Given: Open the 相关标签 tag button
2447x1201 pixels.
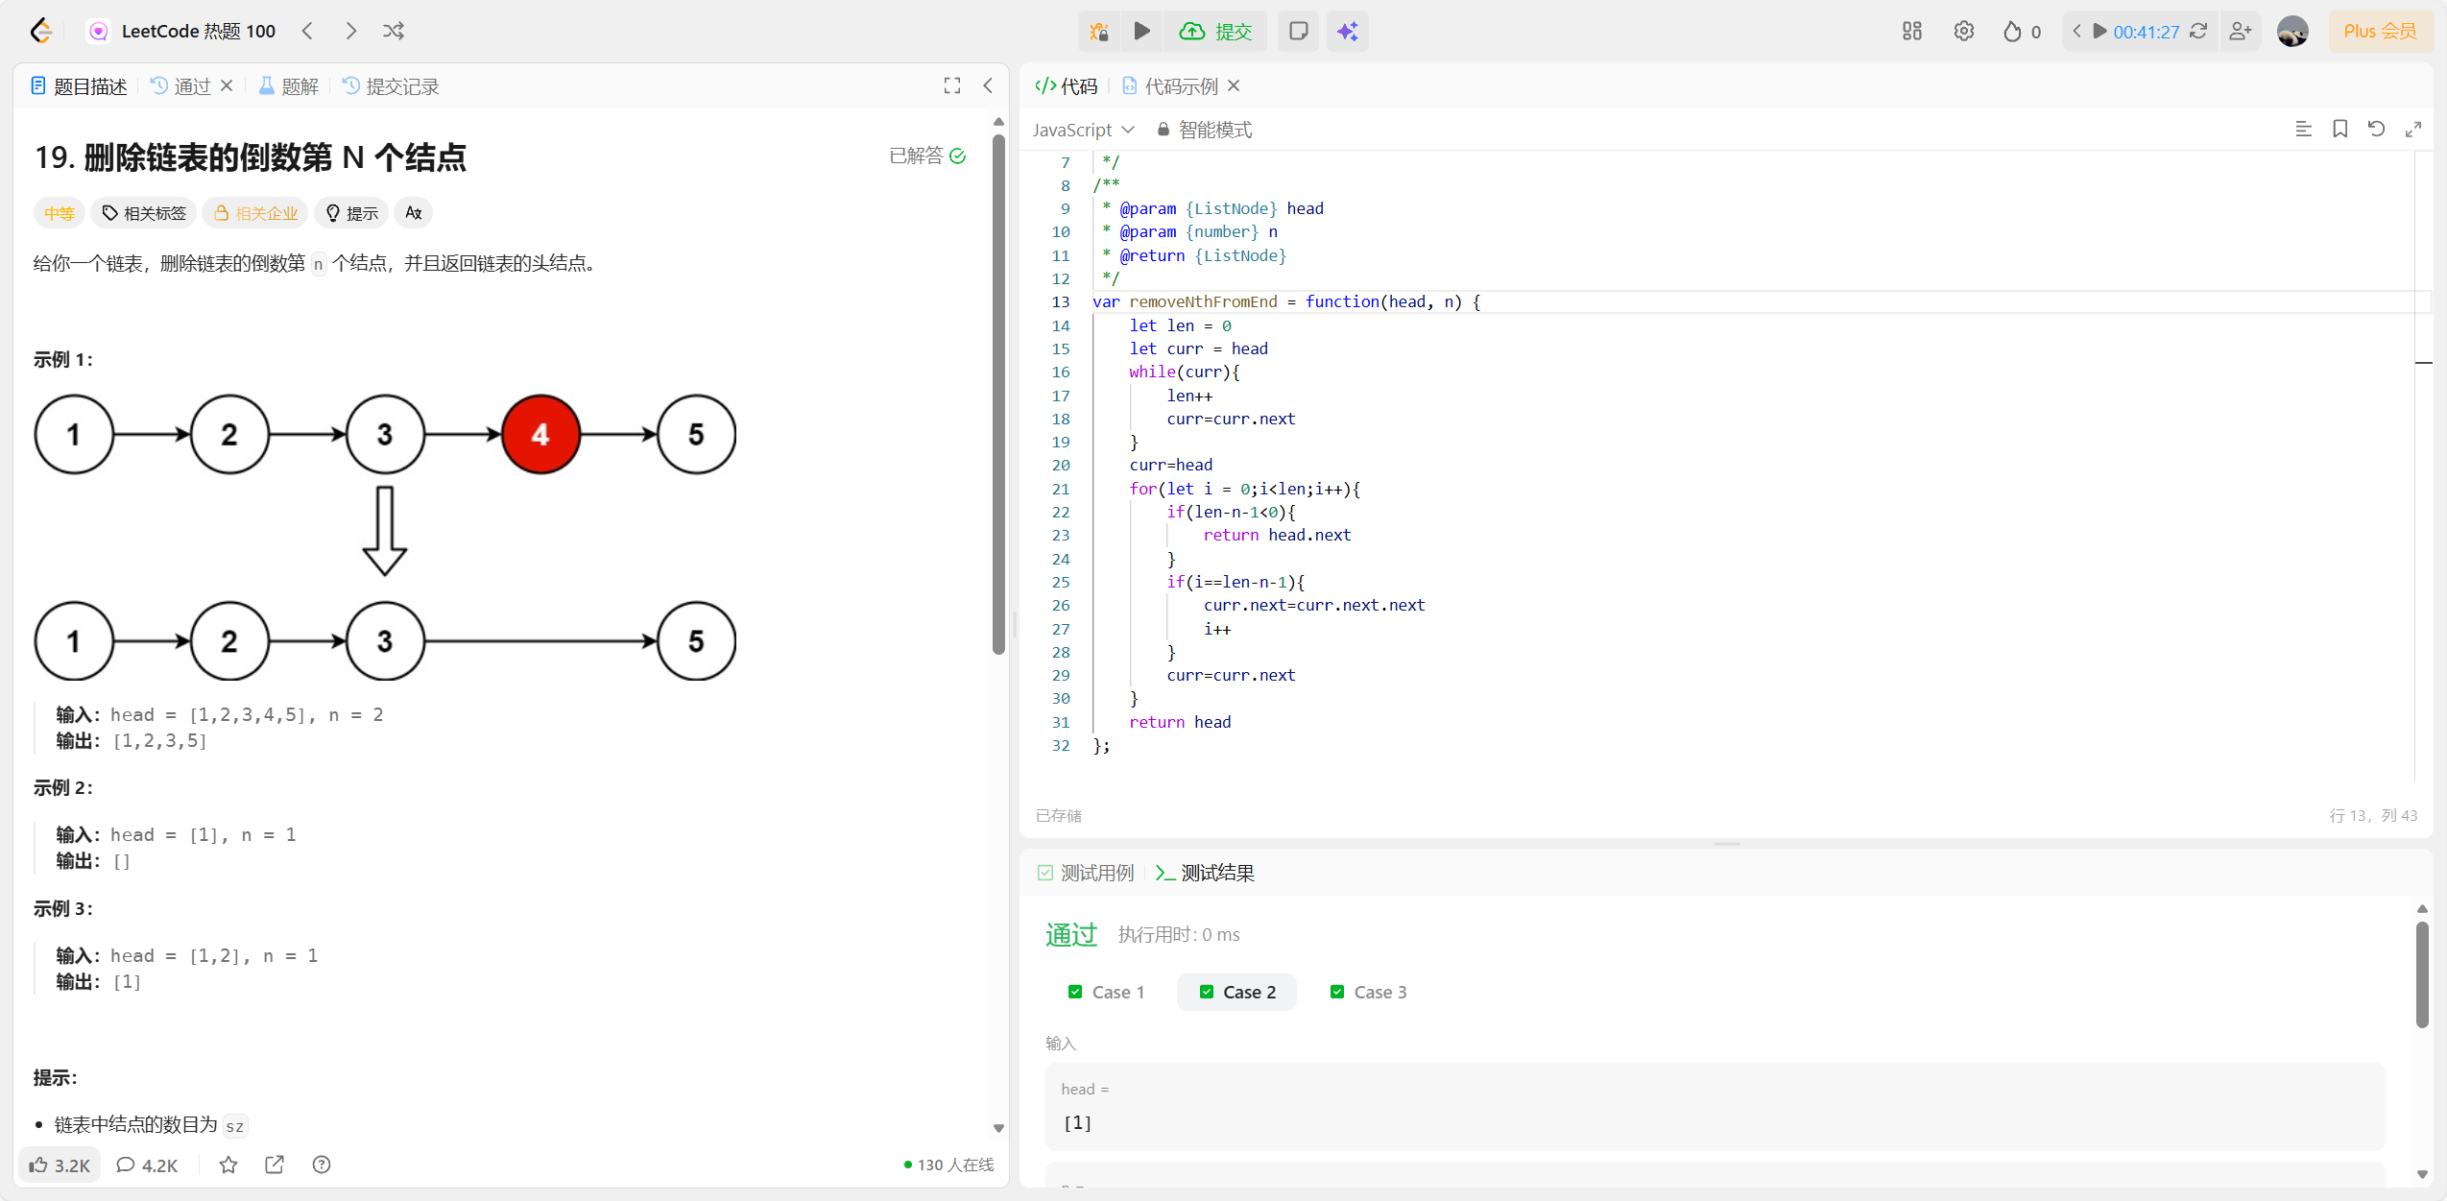Looking at the screenshot, I should pyautogui.click(x=144, y=213).
